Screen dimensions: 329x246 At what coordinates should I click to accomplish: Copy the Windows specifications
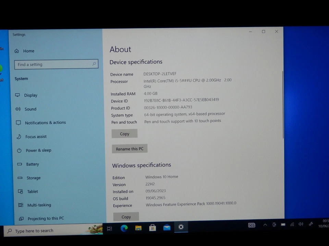pyautogui.click(x=126, y=217)
